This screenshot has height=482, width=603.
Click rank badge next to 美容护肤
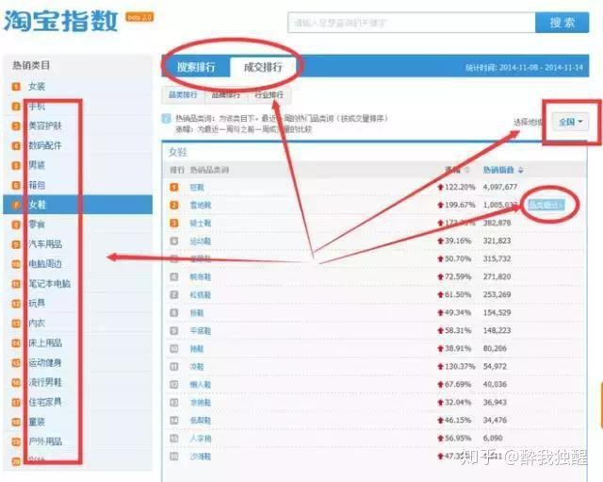[x=16, y=125]
